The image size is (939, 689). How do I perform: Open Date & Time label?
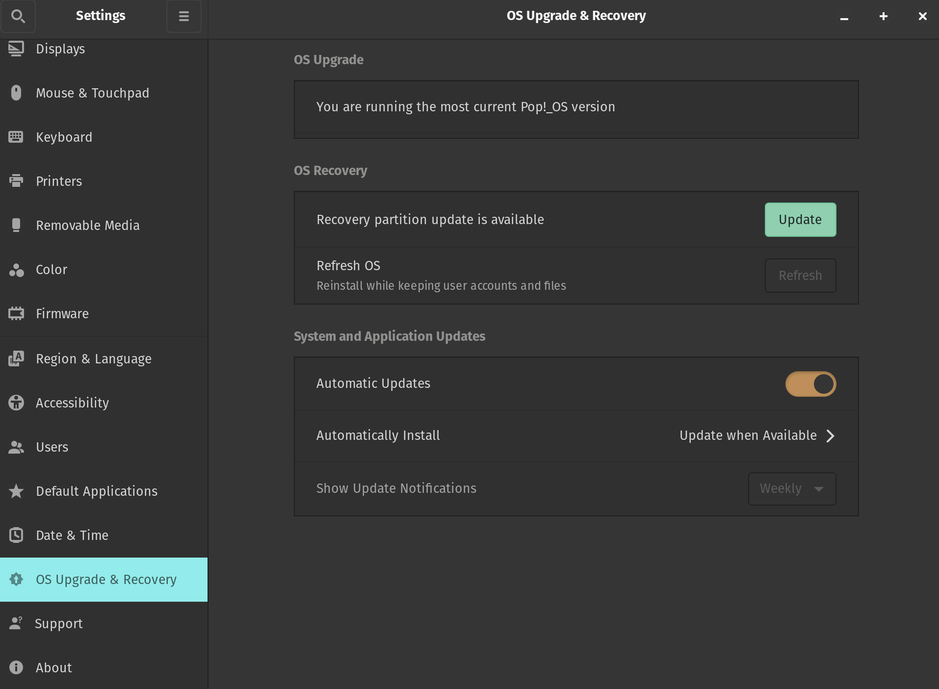72,536
